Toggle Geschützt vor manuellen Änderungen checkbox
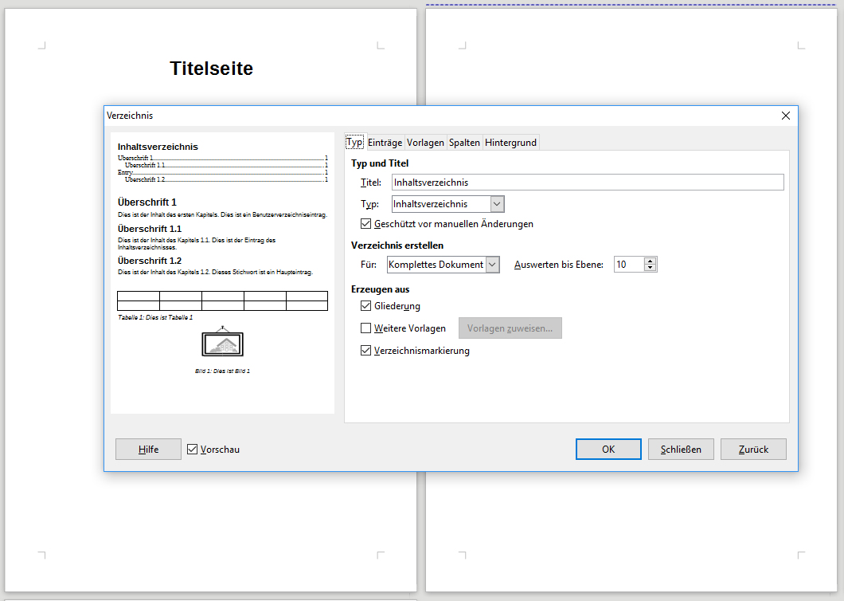The height and width of the screenshot is (601, 844). 366,224
